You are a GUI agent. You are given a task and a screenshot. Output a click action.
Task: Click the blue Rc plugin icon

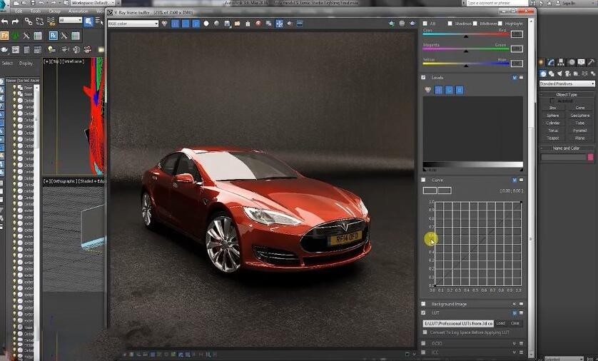pyautogui.click(x=53, y=36)
